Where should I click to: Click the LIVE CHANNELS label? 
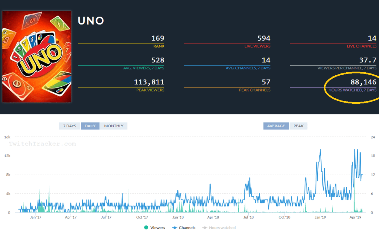[362, 46]
